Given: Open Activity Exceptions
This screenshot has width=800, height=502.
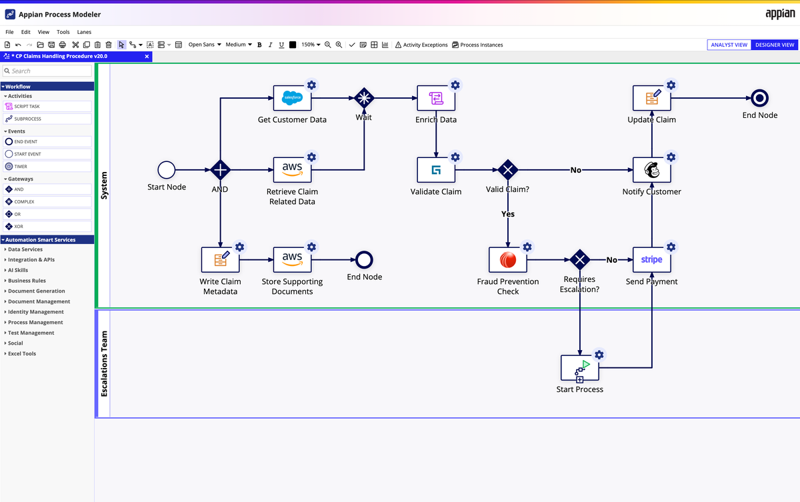Looking at the screenshot, I should [421, 45].
